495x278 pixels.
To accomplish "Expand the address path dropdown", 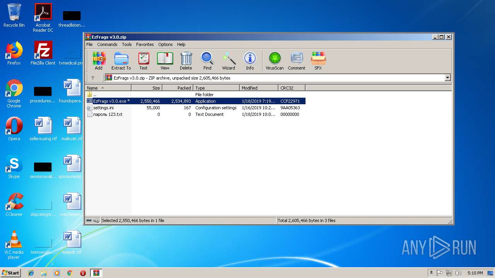I will pyautogui.click(x=448, y=78).
